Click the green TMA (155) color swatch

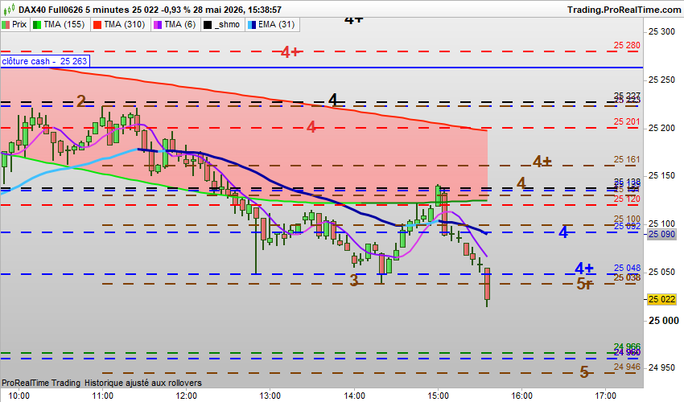pyautogui.click(x=37, y=25)
